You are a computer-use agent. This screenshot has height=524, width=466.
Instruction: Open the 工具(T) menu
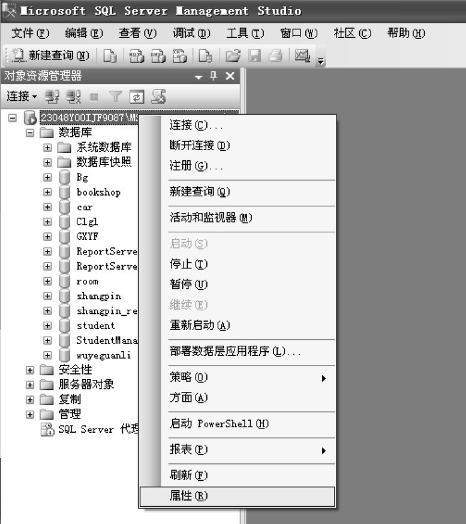coord(245,33)
